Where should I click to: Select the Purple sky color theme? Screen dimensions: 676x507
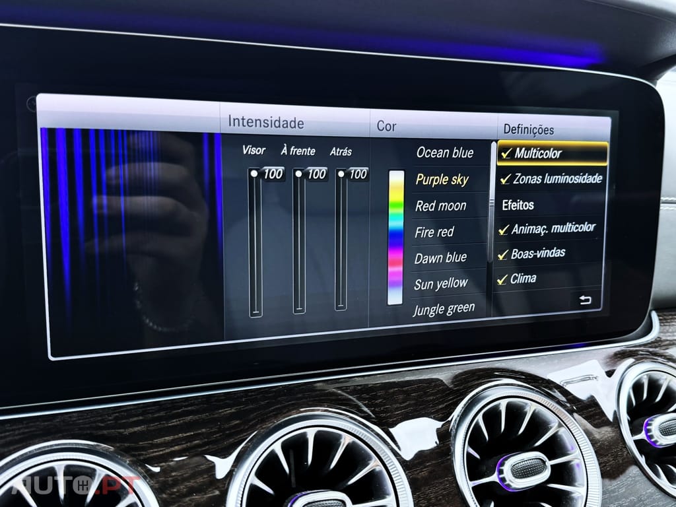coord(442,180)
